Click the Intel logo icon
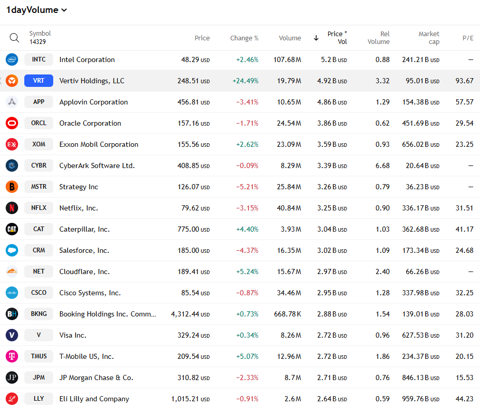 [12, 59]
